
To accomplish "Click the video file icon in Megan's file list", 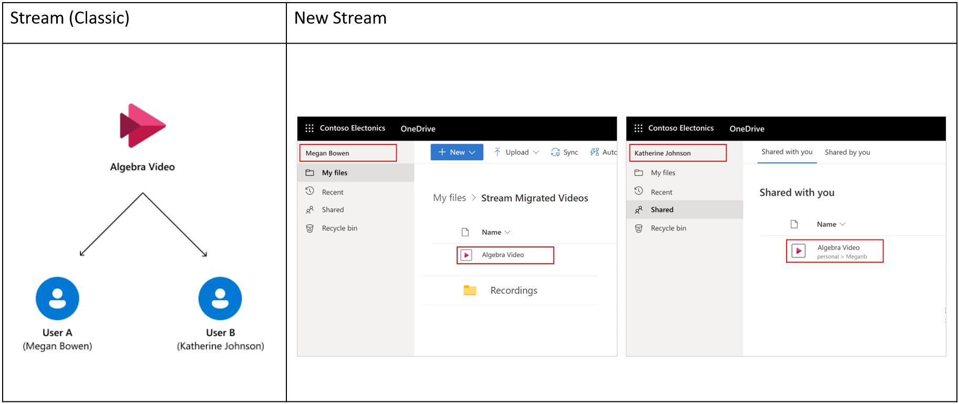I will (466, 255).
